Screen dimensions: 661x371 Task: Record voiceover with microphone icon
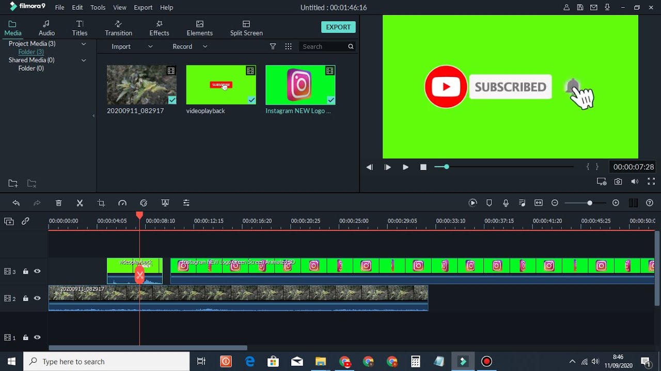click(x=506, y=203)
